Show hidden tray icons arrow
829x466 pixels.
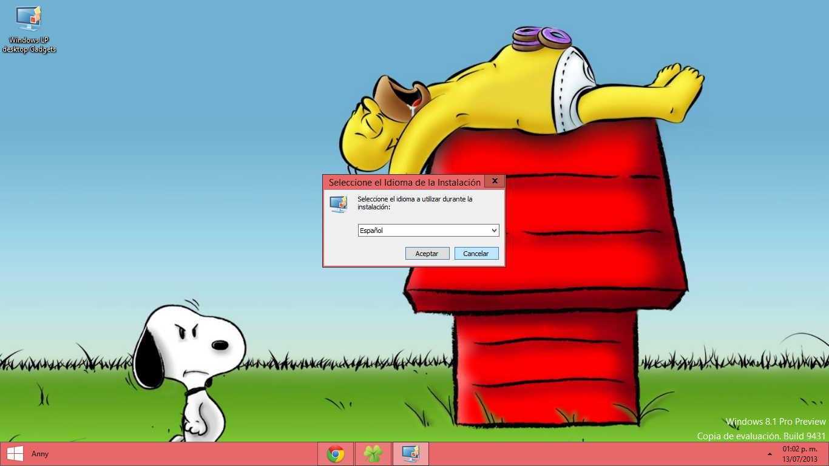770,454
